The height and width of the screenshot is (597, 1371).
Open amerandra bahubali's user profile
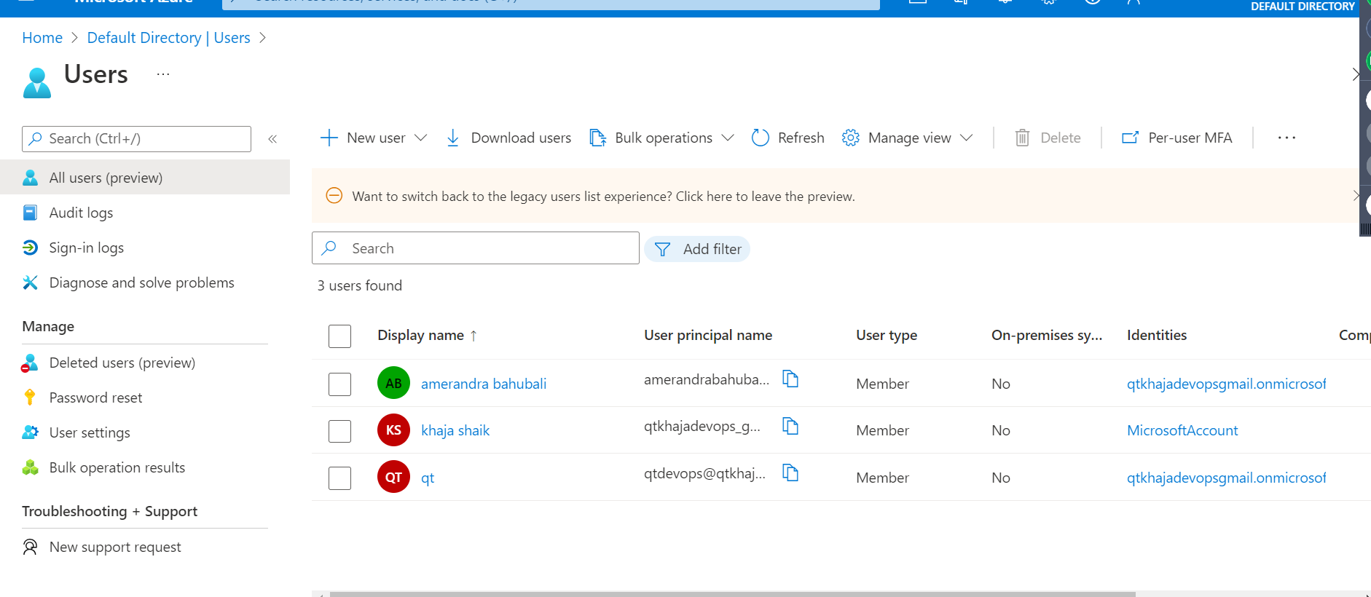pyautogui.click(x=484, y=384)
